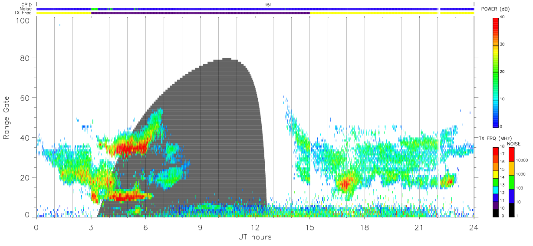
Task: Click the TX Freq row label at top left
Action: (23, 13)
